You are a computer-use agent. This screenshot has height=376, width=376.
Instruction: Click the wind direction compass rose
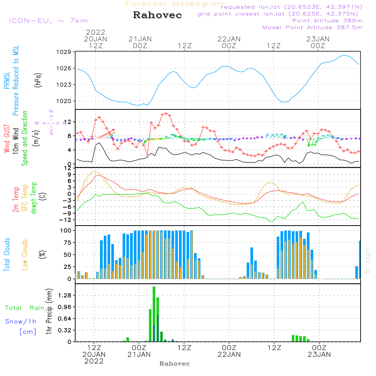[x=51, y=123]
